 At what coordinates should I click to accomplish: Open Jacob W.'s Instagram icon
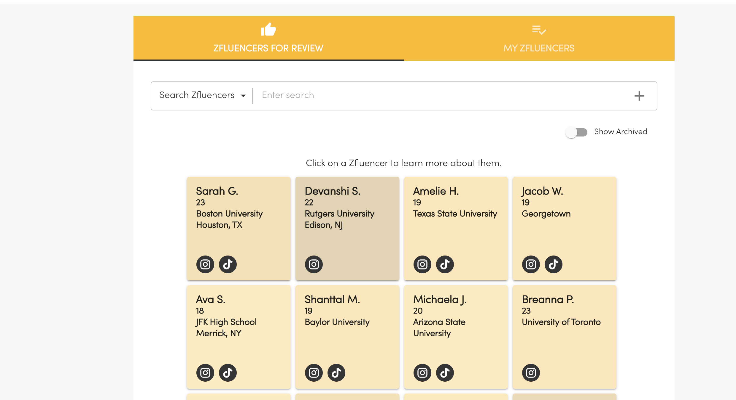click(x=531, y=264)
